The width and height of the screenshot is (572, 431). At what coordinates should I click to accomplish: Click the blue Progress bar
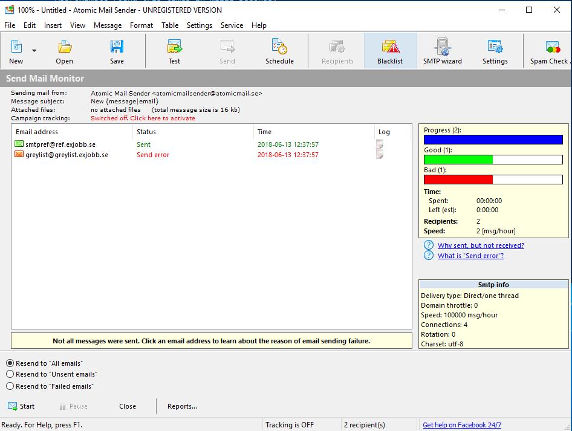493,140
